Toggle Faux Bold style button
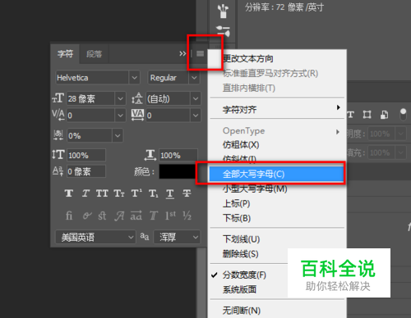The width and height of the screenshot is (411, 318). [69, 193]
